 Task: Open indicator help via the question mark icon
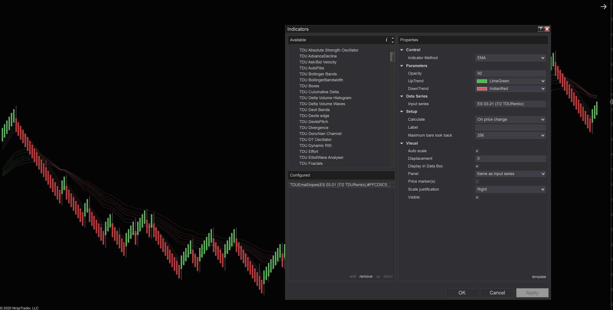pos(540,29)
